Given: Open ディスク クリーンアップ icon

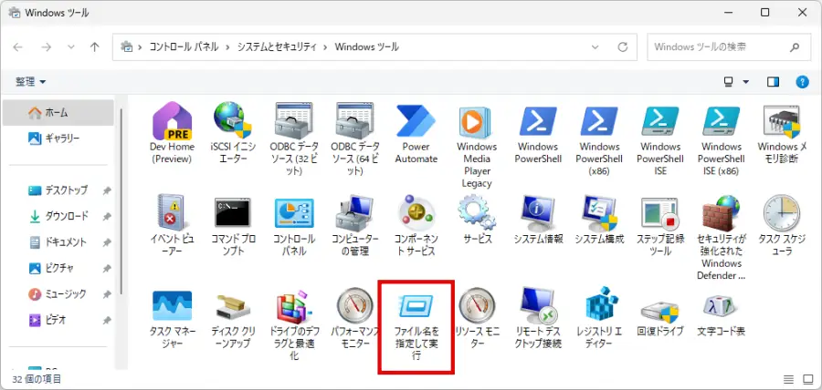Looking at the screenshot, I should pos(233,306).
